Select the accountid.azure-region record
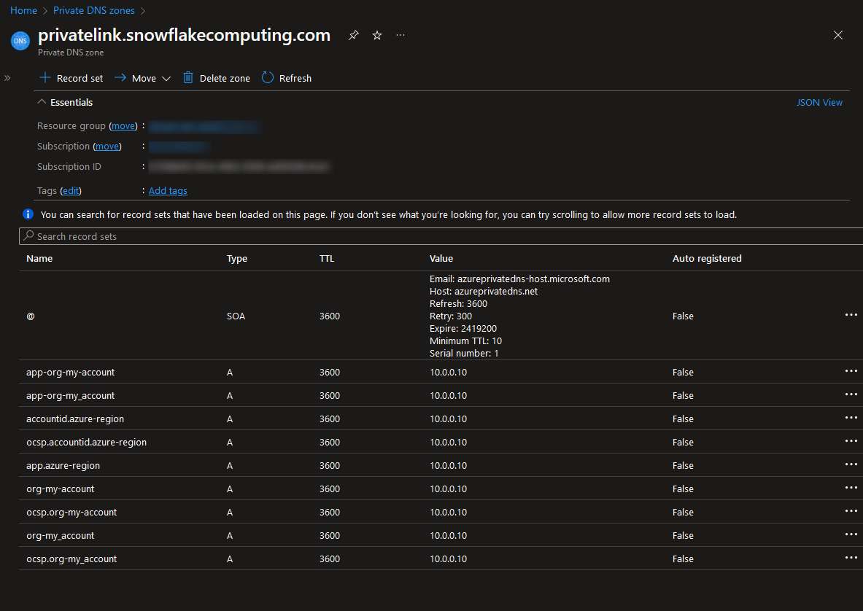Viewport: 863px width, 611px height. tap(75, 419)
